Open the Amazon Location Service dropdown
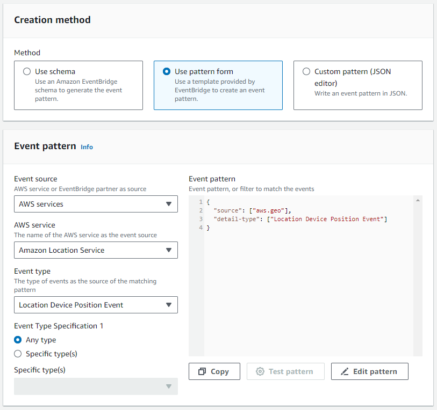The image size is (437, 410). coord(96,250)
